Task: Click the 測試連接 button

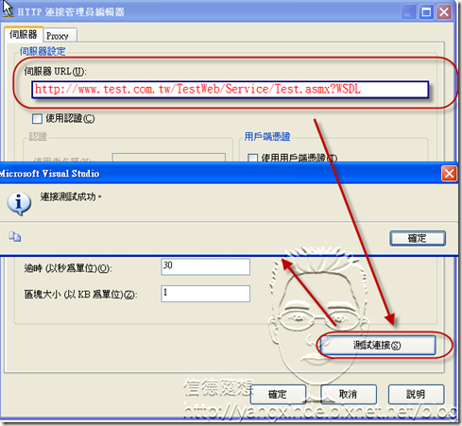Action: click(x=377, y=346)
